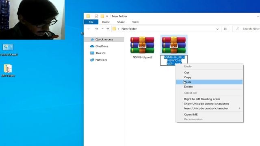Choose Cut from the context menu

(209, 73)
